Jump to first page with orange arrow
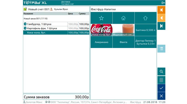The image size is (187, 104). tap(161, 10)
